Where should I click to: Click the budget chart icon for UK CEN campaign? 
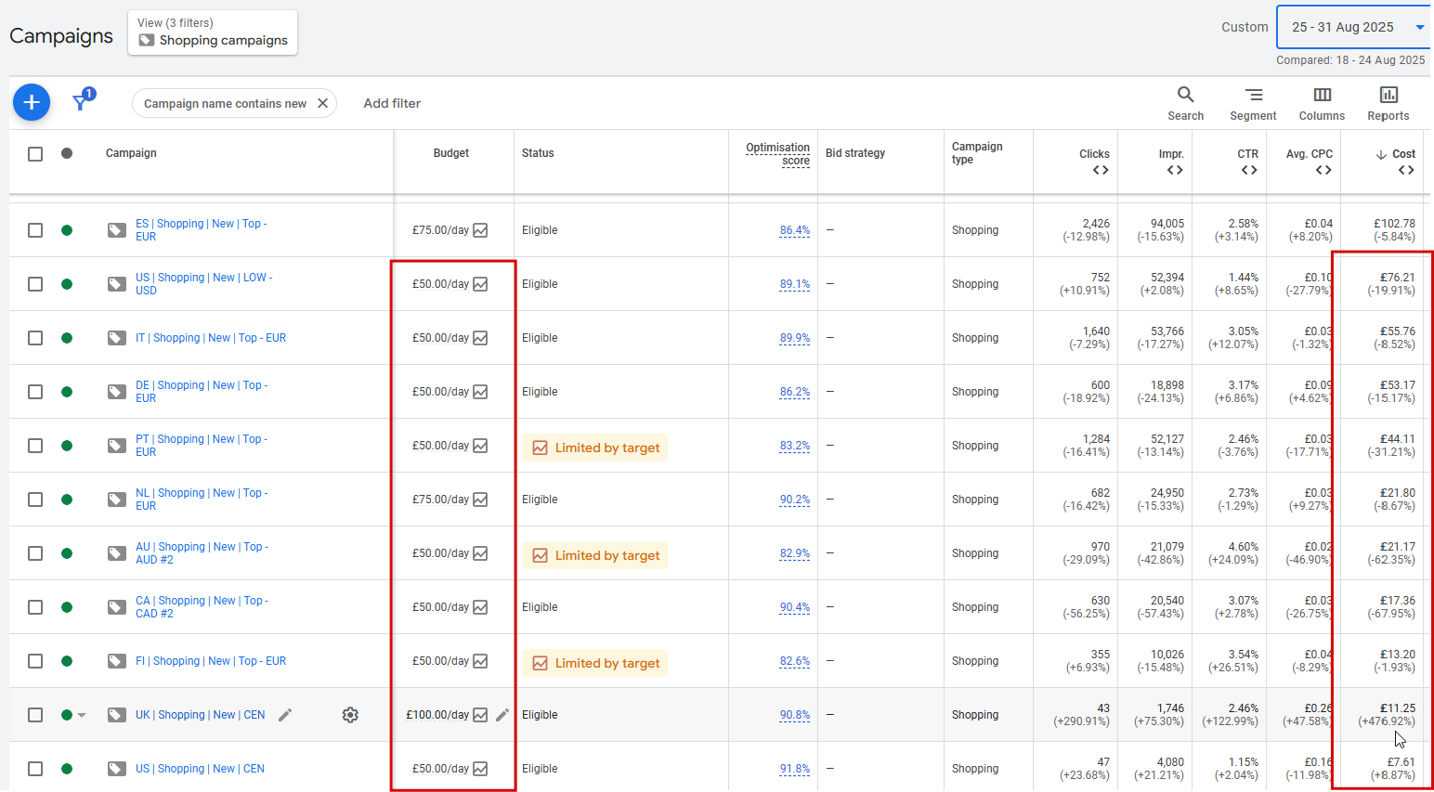(480, 715)
